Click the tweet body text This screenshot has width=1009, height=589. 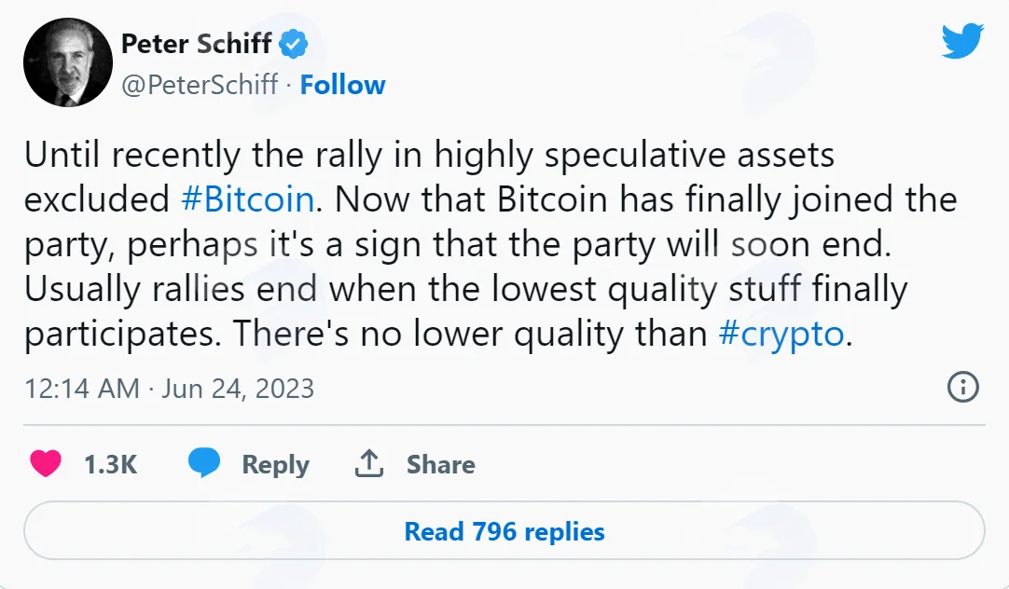(x=491, y=244)
